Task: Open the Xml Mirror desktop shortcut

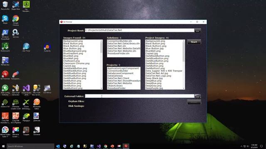Action: pos(47,89)
